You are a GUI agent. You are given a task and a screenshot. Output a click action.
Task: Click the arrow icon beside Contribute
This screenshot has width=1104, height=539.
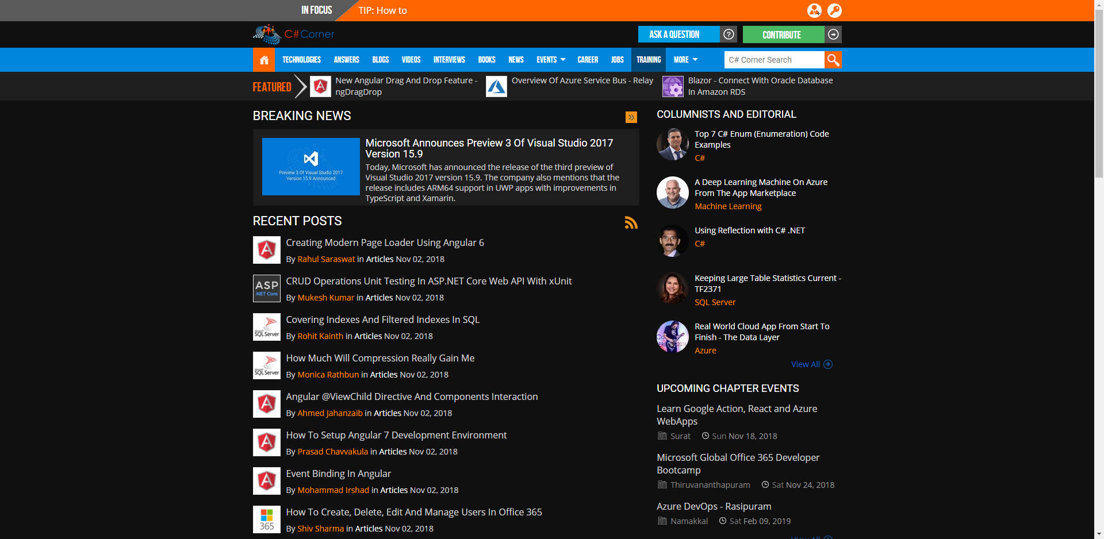tap(833, 34)
